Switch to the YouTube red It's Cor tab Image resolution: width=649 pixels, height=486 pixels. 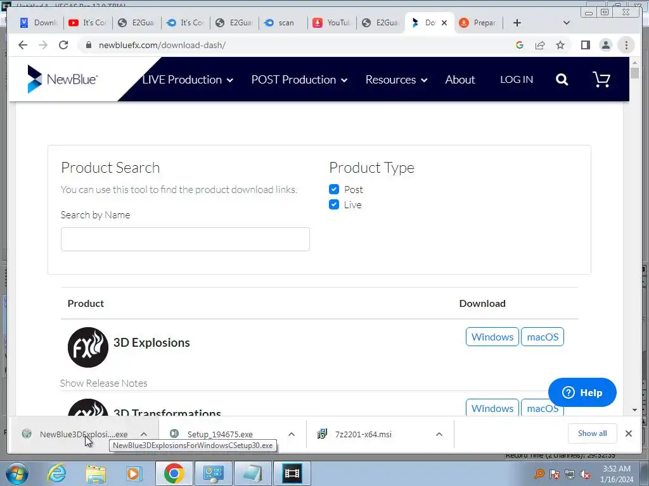point(87,23)
